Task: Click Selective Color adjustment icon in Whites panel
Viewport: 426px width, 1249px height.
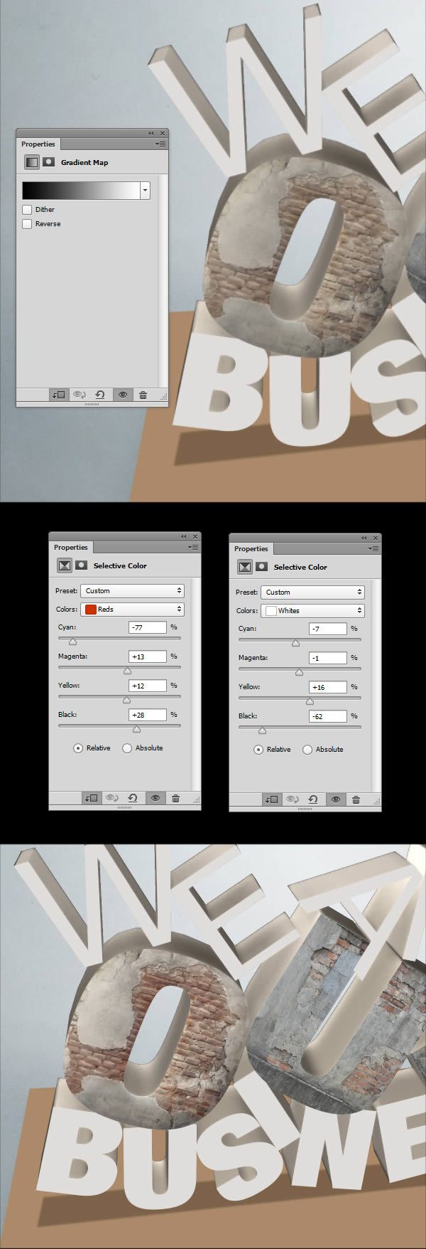Action: (x=245, y=567)
